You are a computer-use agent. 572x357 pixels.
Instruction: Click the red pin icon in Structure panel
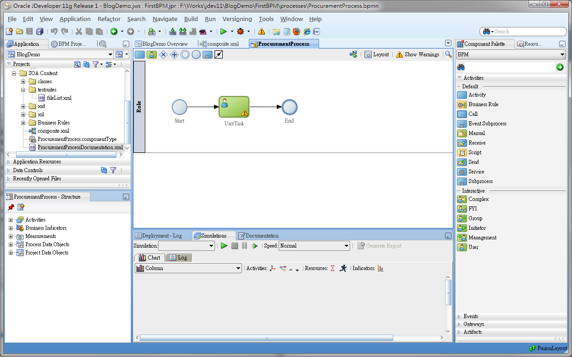coord(11,207)
